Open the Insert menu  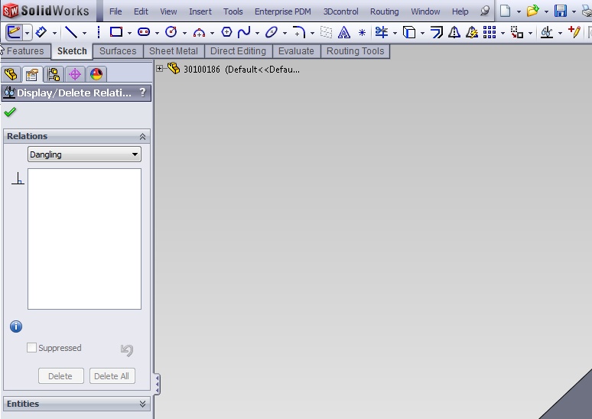[200, 11]
